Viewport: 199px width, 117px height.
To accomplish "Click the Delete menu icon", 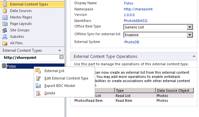I will [x=38, y=93].
